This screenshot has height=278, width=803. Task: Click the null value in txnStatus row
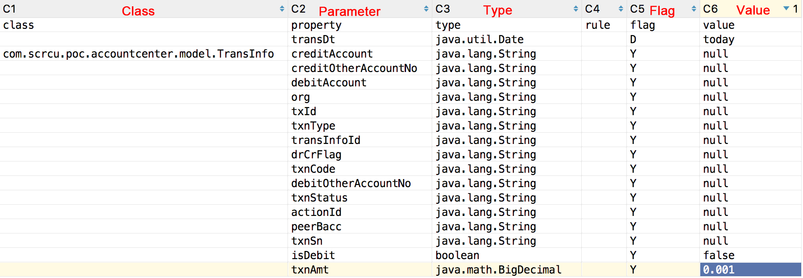751,197
